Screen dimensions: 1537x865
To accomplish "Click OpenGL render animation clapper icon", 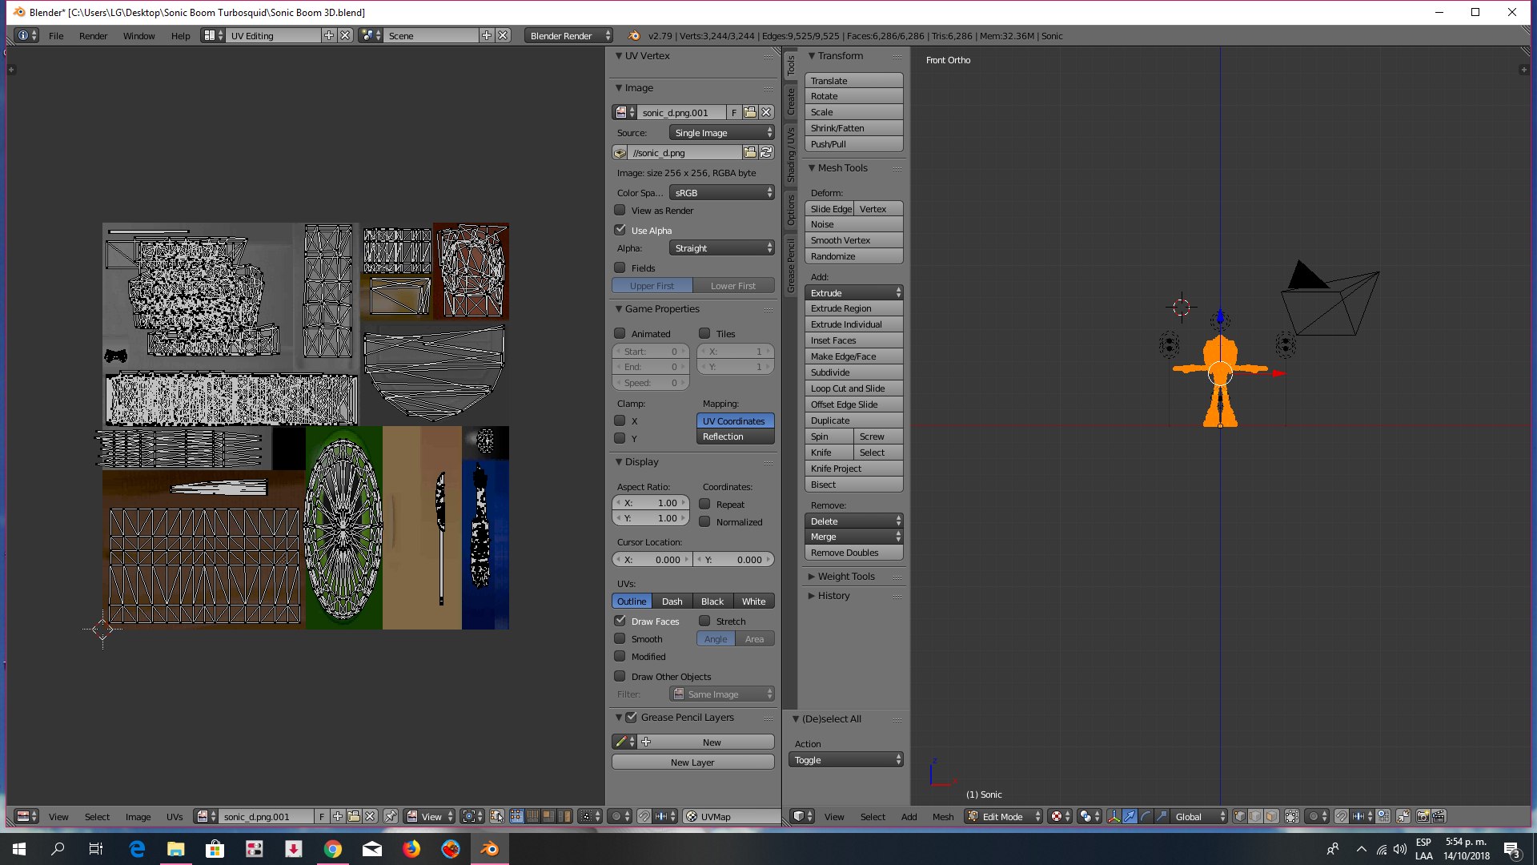I will click(1439, 816).
